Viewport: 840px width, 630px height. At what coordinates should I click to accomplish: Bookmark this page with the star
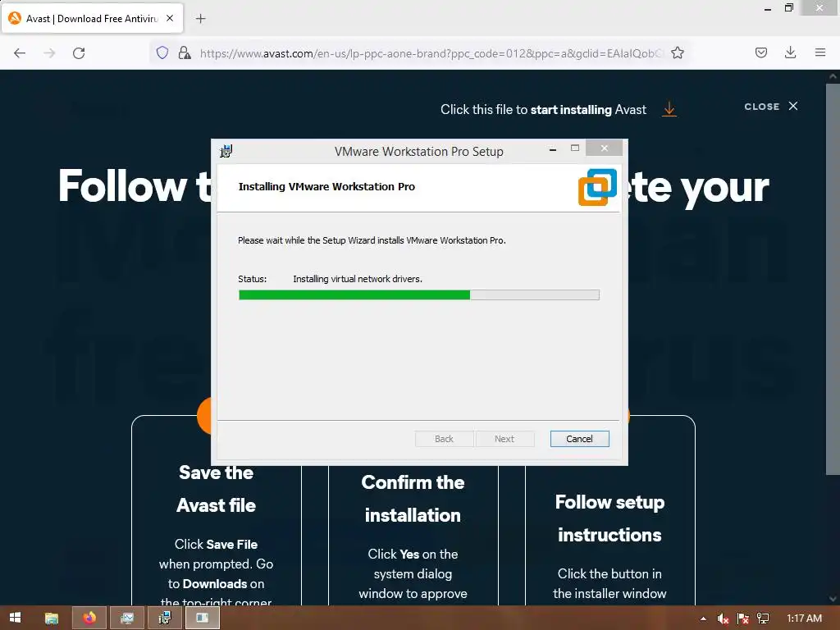677,52
